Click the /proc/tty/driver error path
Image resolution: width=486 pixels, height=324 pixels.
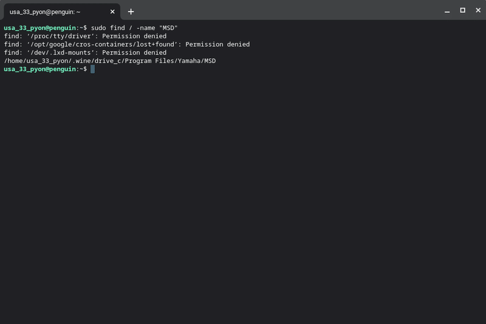click(58, 36)
